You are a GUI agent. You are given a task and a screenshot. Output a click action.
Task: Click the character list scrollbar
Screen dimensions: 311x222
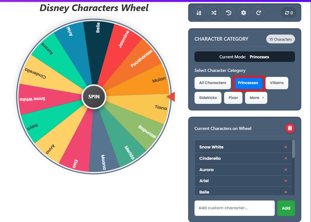[x=293, y=149]
